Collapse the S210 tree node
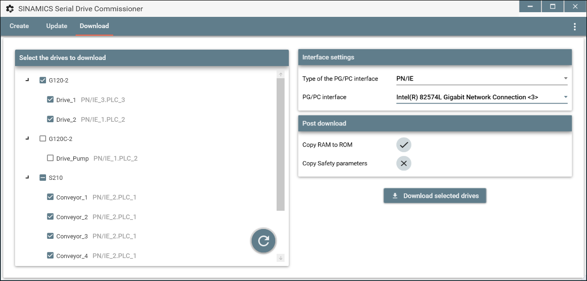 click(27, 177)
